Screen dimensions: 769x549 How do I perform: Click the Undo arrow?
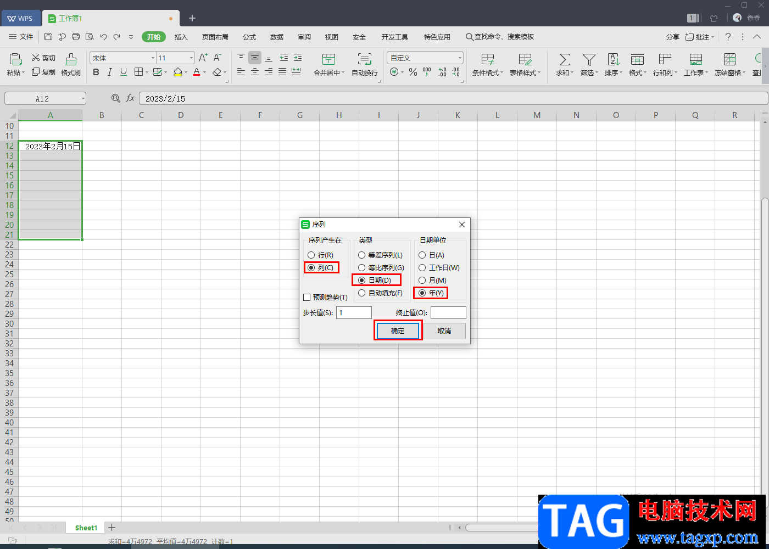[103, 37]
